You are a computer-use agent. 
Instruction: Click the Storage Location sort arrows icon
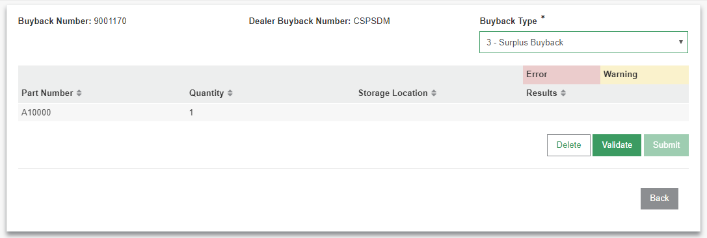point(434,93)
